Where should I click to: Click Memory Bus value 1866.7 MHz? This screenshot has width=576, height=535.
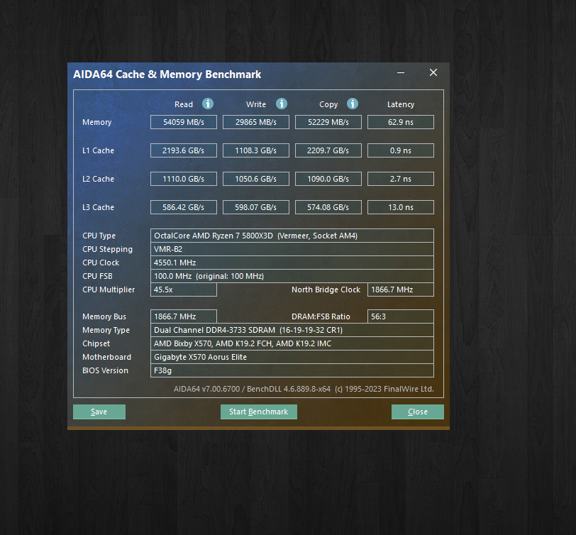[183, 316]
